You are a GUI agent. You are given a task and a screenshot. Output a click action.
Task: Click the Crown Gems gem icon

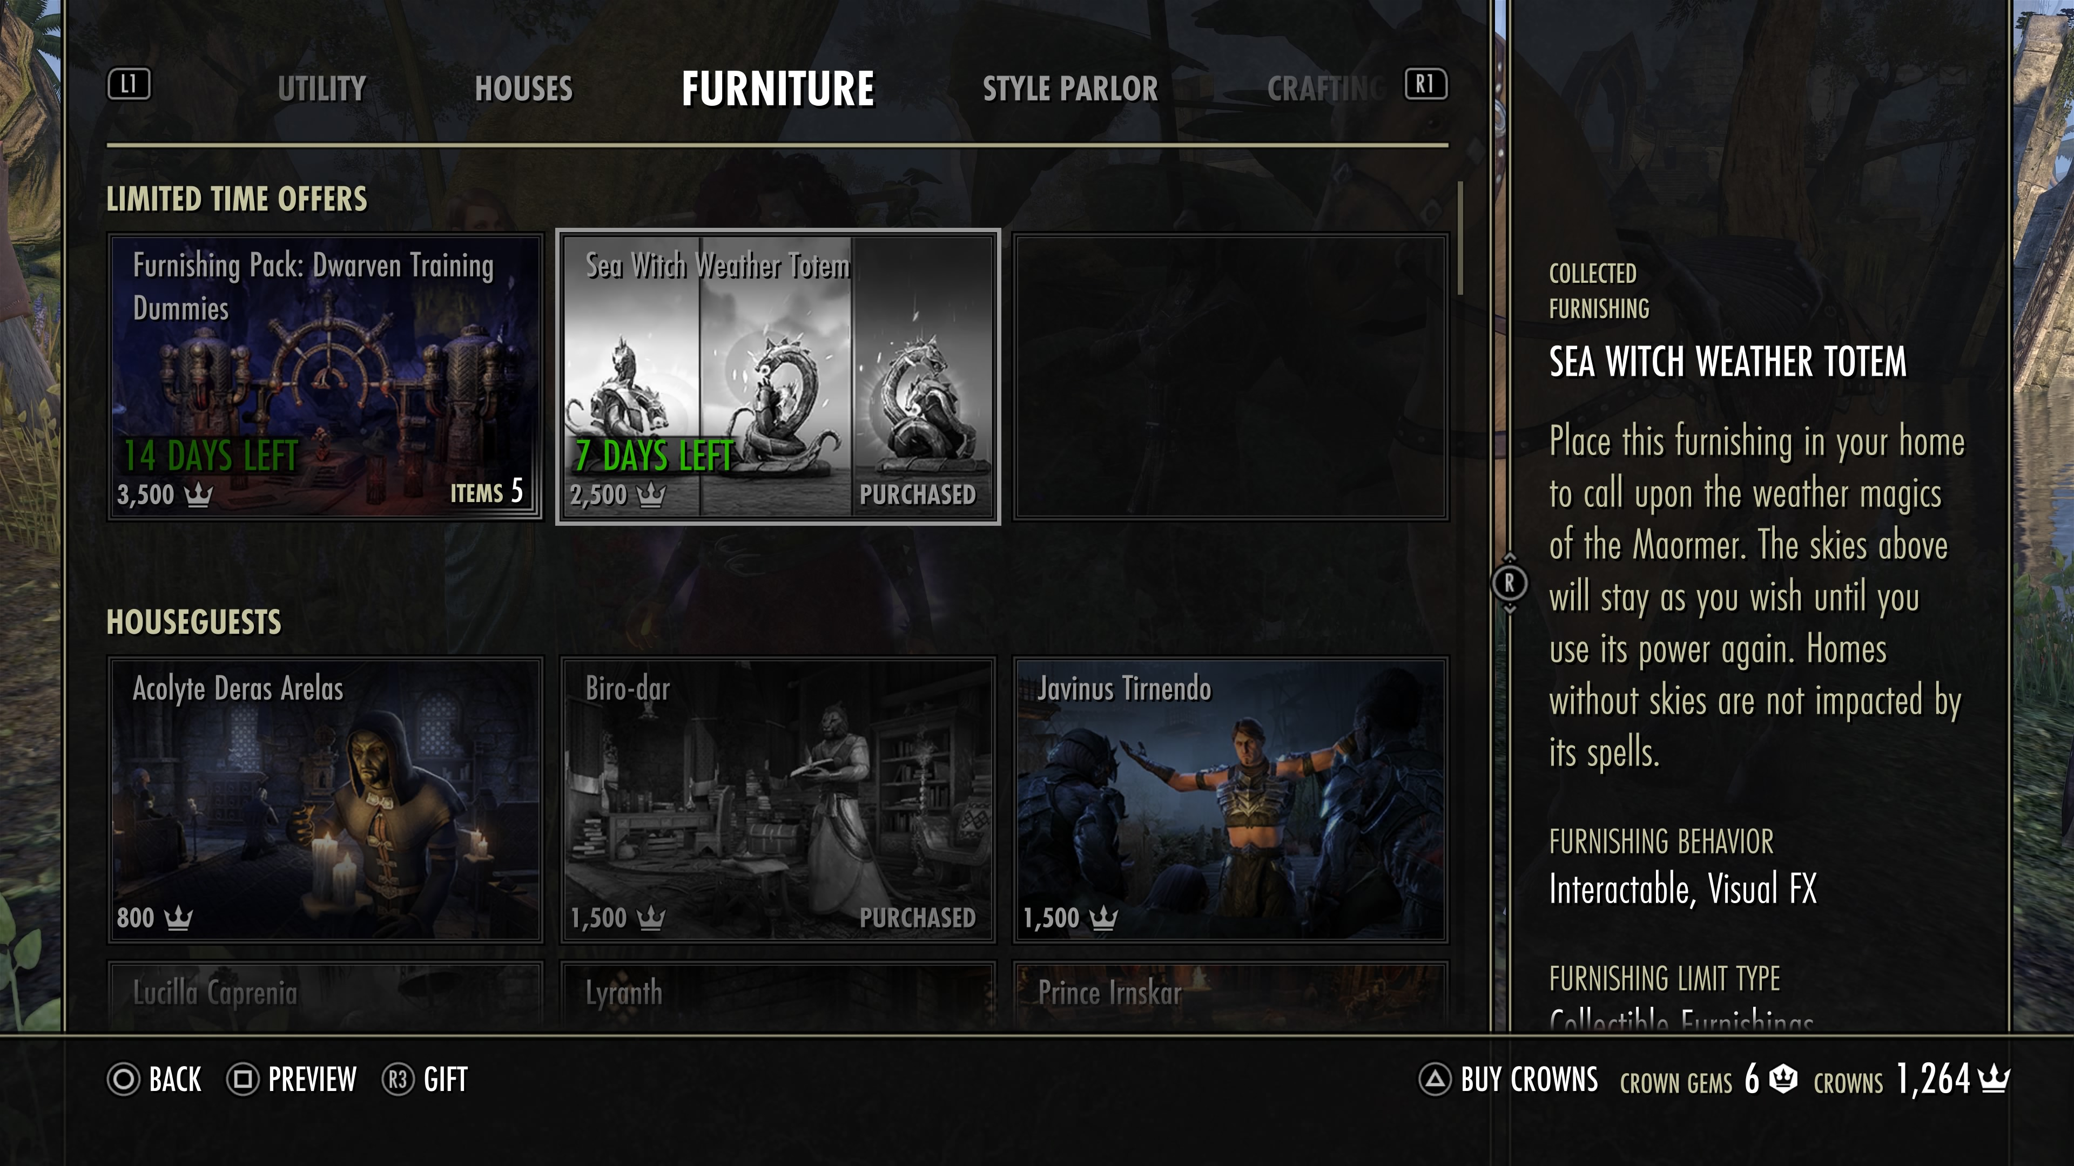(x=1783, y=1079)
